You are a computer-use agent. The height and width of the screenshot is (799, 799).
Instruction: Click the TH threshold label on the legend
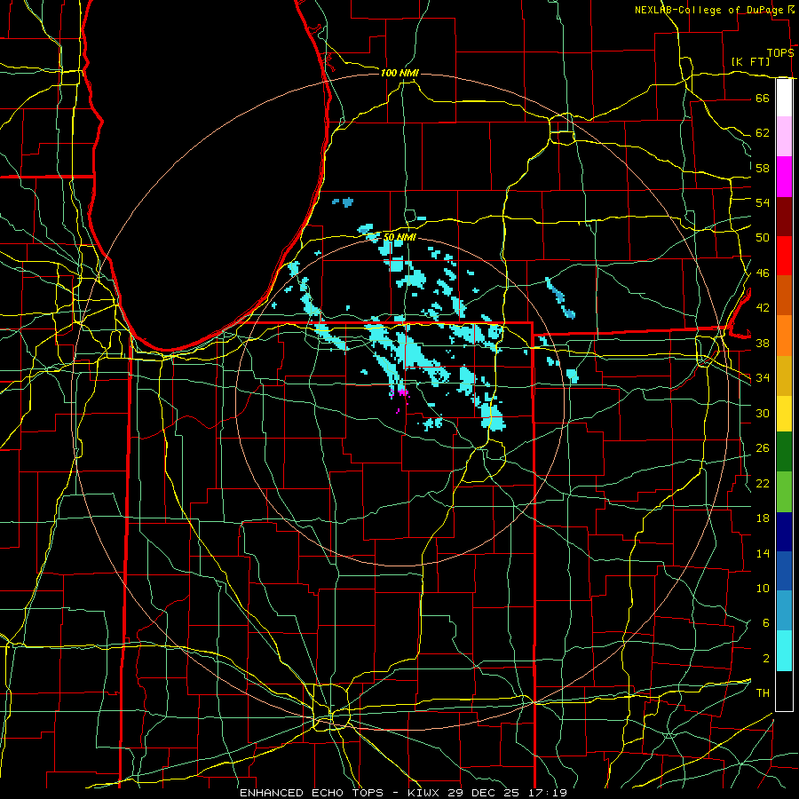point(763,693)
